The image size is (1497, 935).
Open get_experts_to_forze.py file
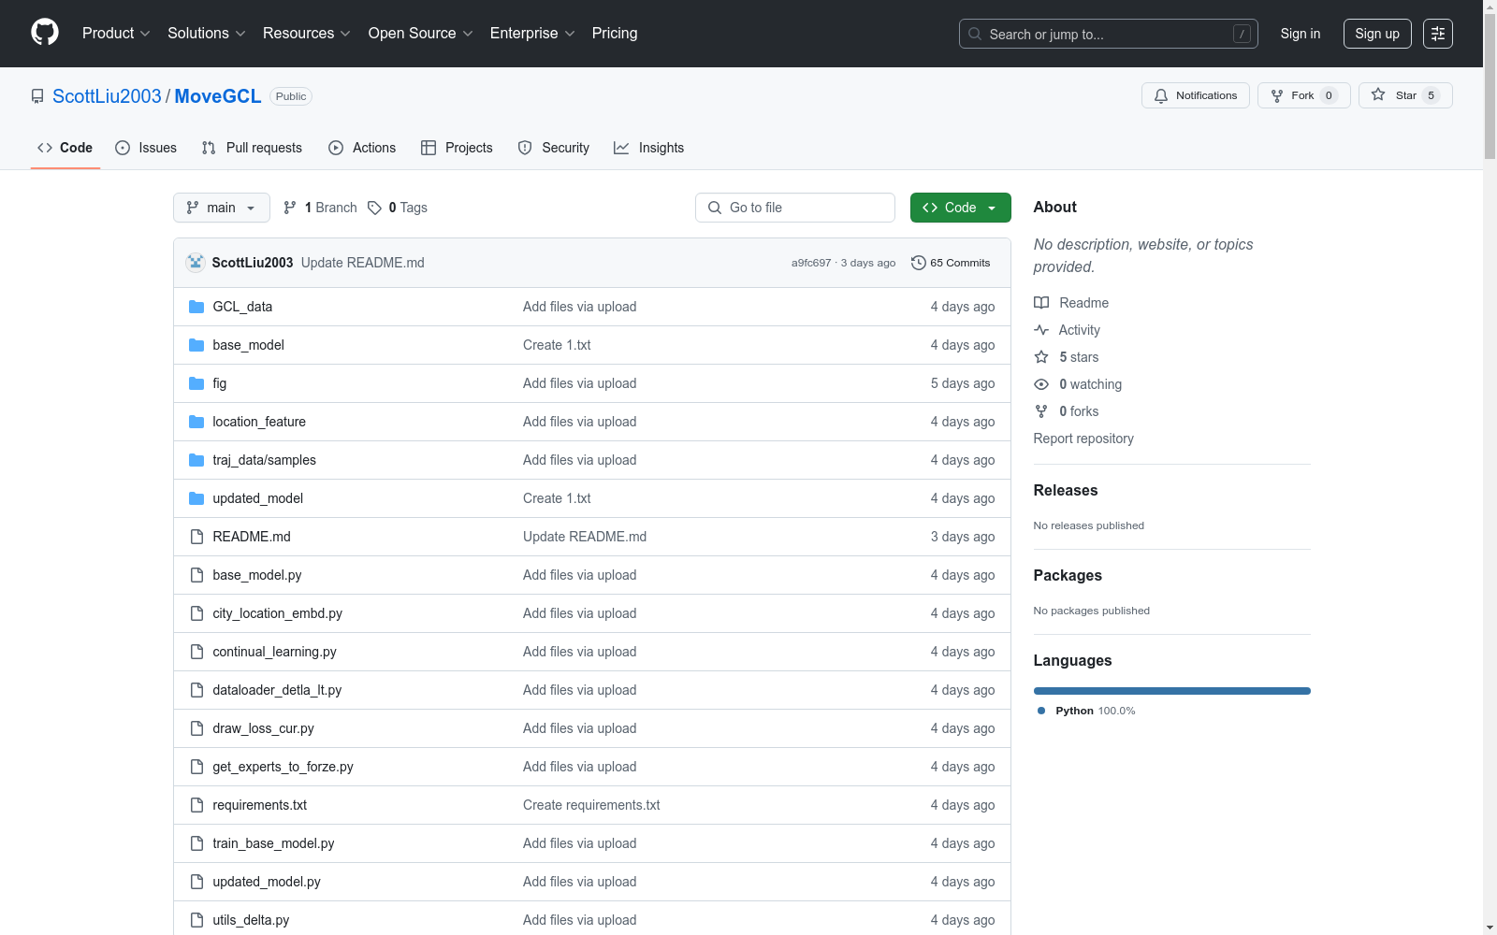283,767
